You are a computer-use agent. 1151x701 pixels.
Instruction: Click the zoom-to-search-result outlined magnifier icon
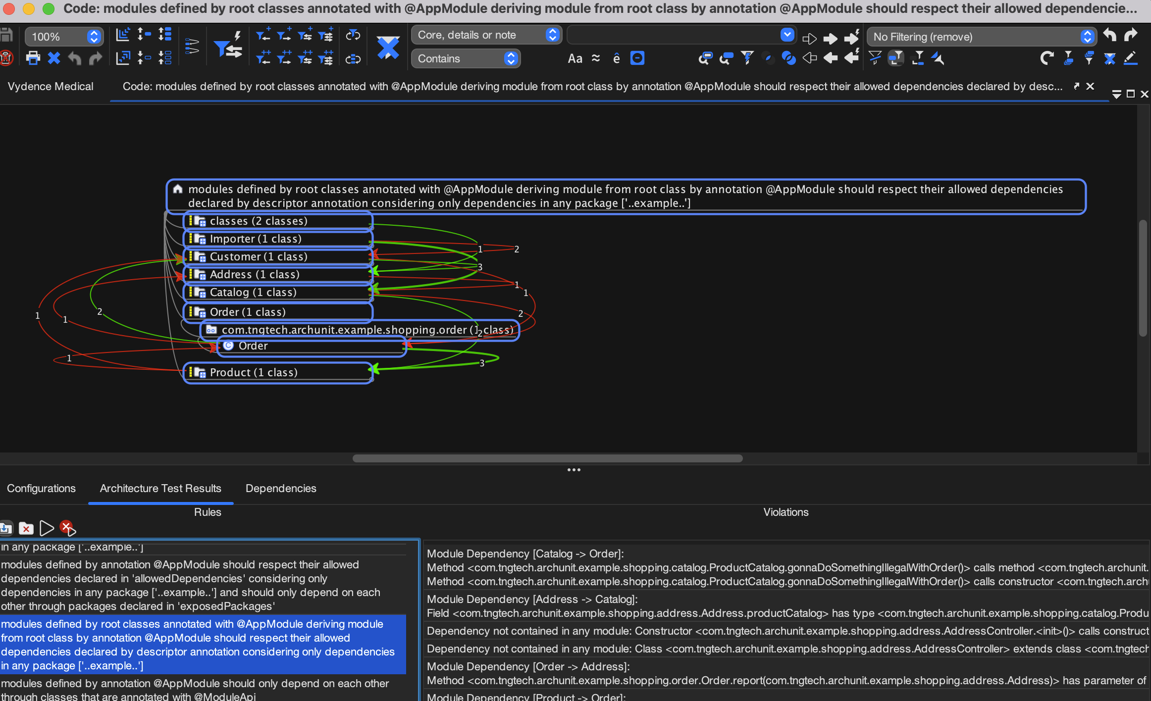705,58
